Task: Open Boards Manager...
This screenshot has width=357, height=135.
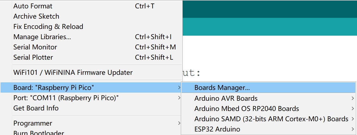Action: pos(268,88)
